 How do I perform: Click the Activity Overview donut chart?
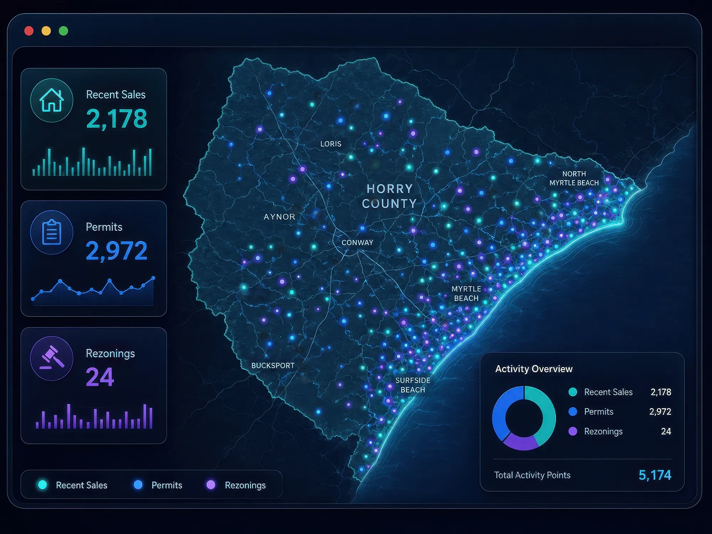click(524, 418)
